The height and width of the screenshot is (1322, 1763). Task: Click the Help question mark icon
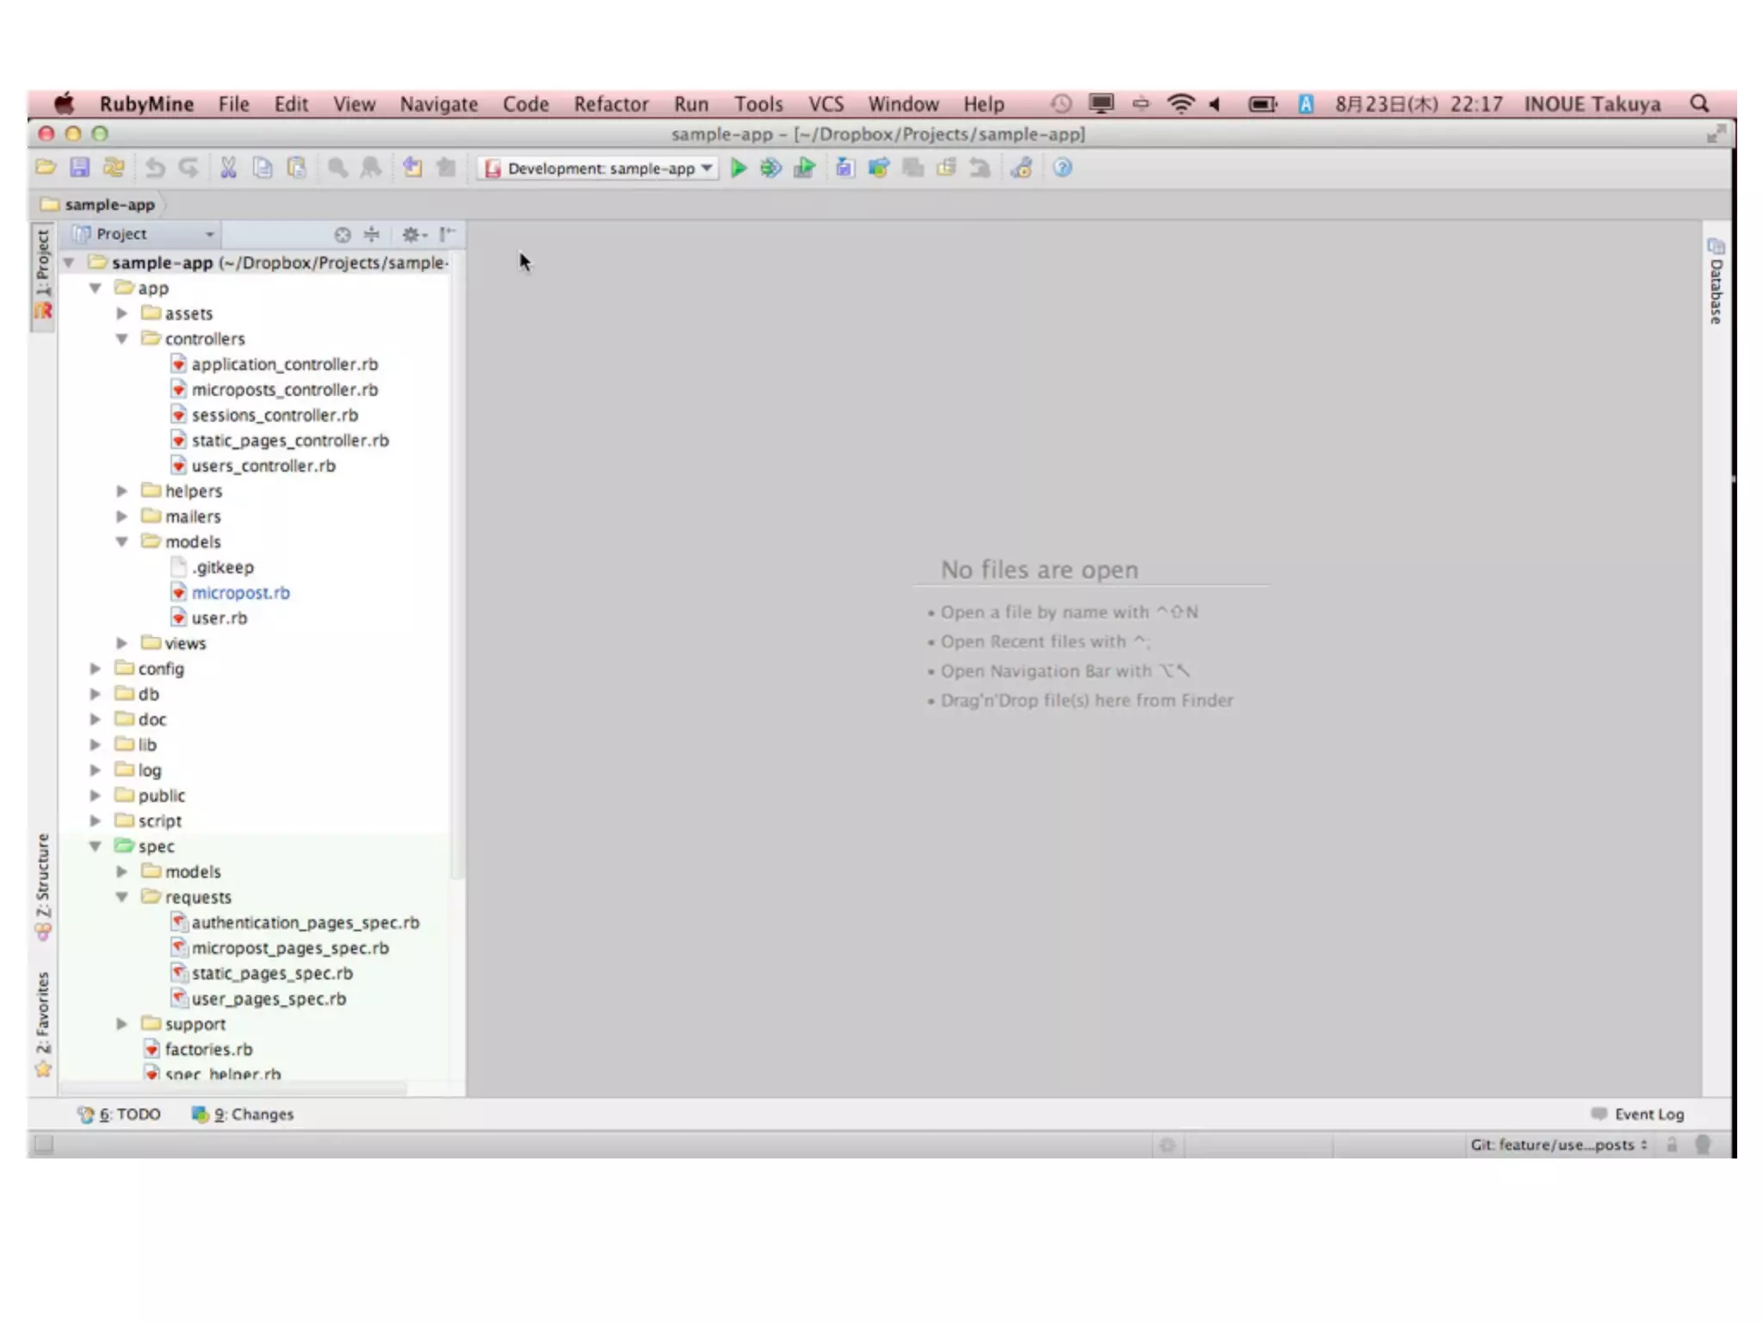[x=1062, y=168]
